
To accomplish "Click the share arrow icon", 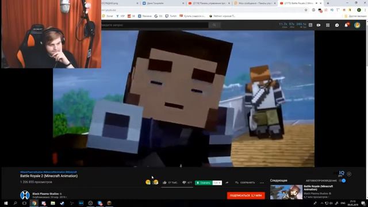I will (227, 183).
